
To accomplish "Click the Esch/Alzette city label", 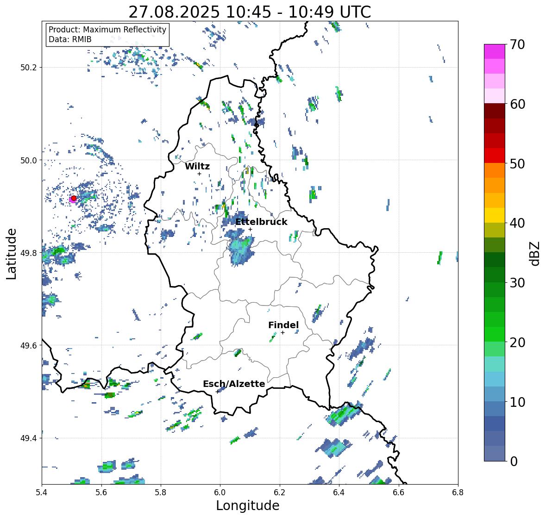I will [234, 384].
